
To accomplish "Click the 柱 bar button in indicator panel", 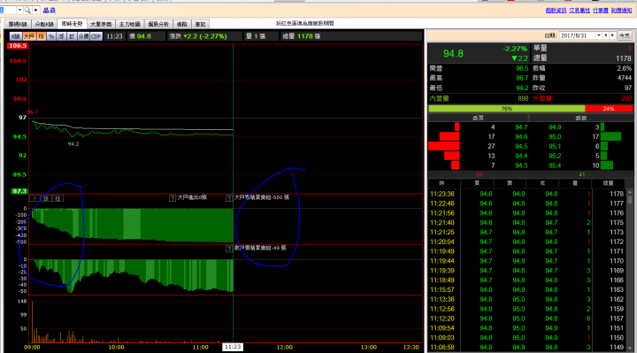I will 58,198.
